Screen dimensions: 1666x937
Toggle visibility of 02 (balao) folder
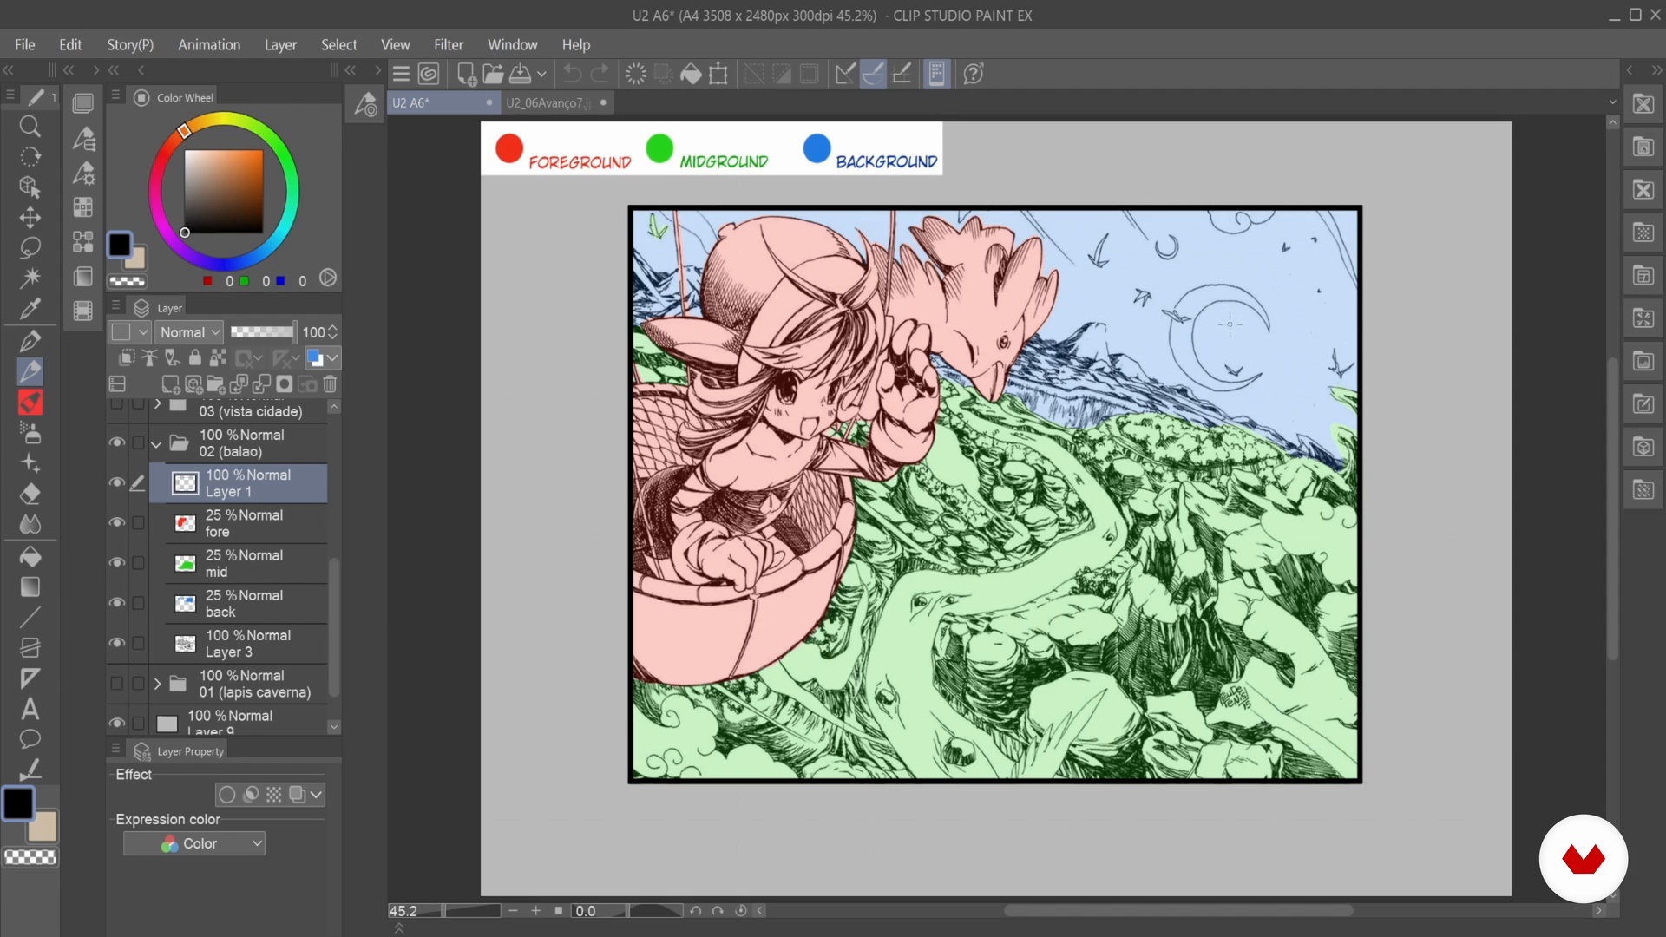(116, 442)
